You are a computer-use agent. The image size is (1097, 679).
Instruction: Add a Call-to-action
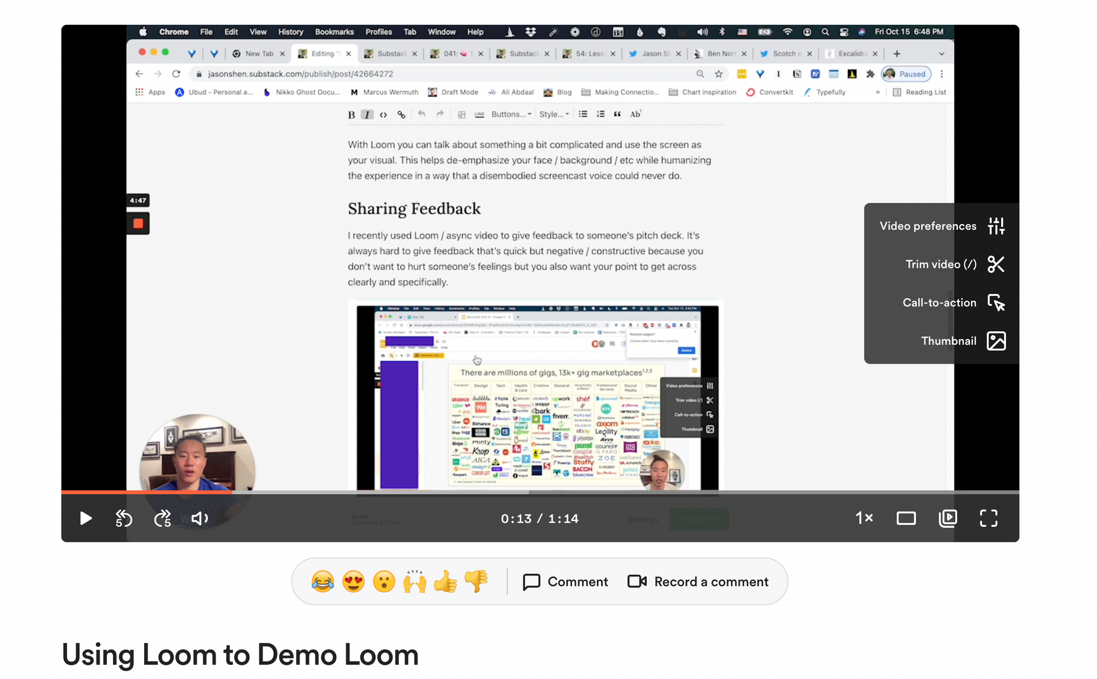click(954, 303)
